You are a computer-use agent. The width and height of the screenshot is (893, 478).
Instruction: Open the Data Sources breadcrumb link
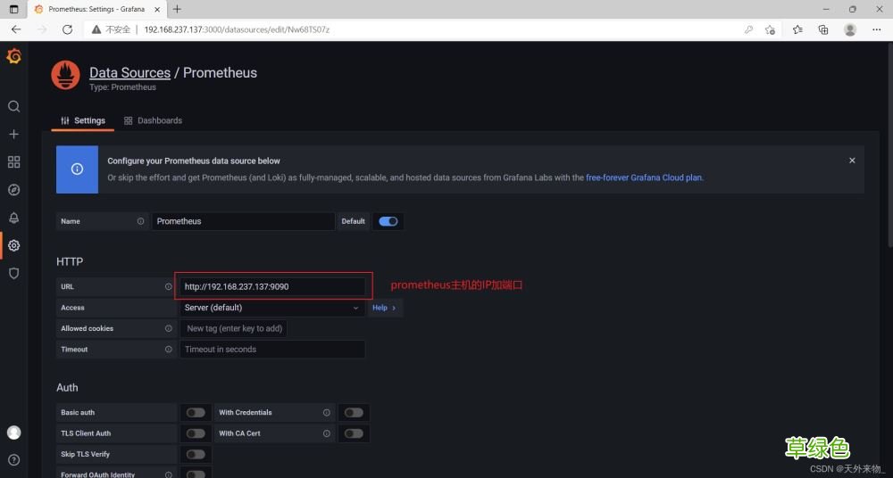point(129,73)
